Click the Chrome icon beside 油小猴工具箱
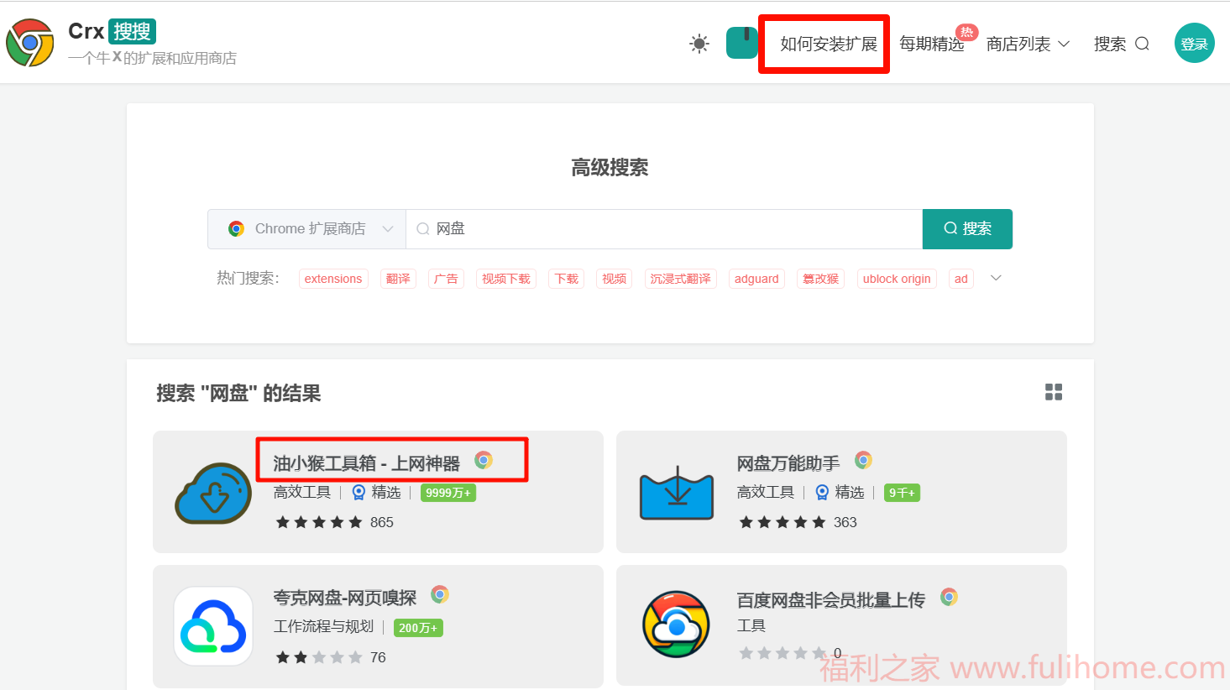 pyautogui.click(x=484, y=461)
